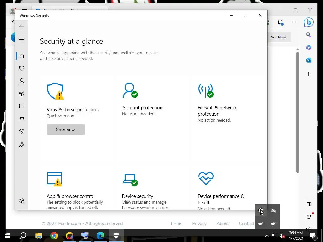Open the Terms link in page footer

click(176, 223)
